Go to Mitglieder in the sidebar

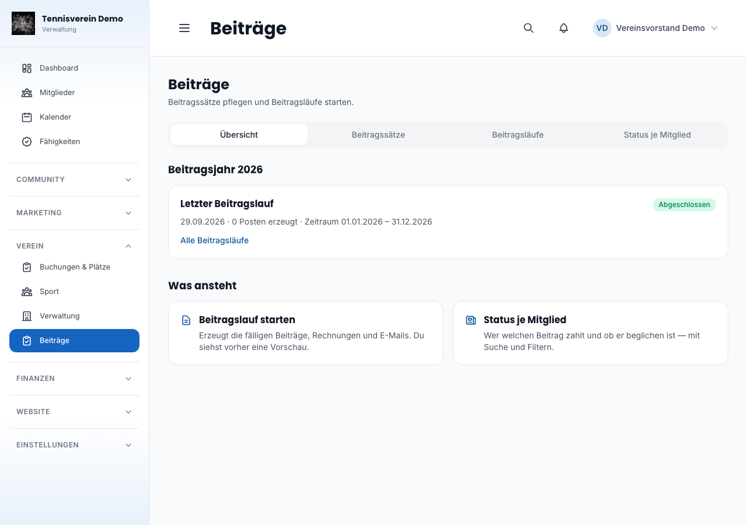click(74, 93)
